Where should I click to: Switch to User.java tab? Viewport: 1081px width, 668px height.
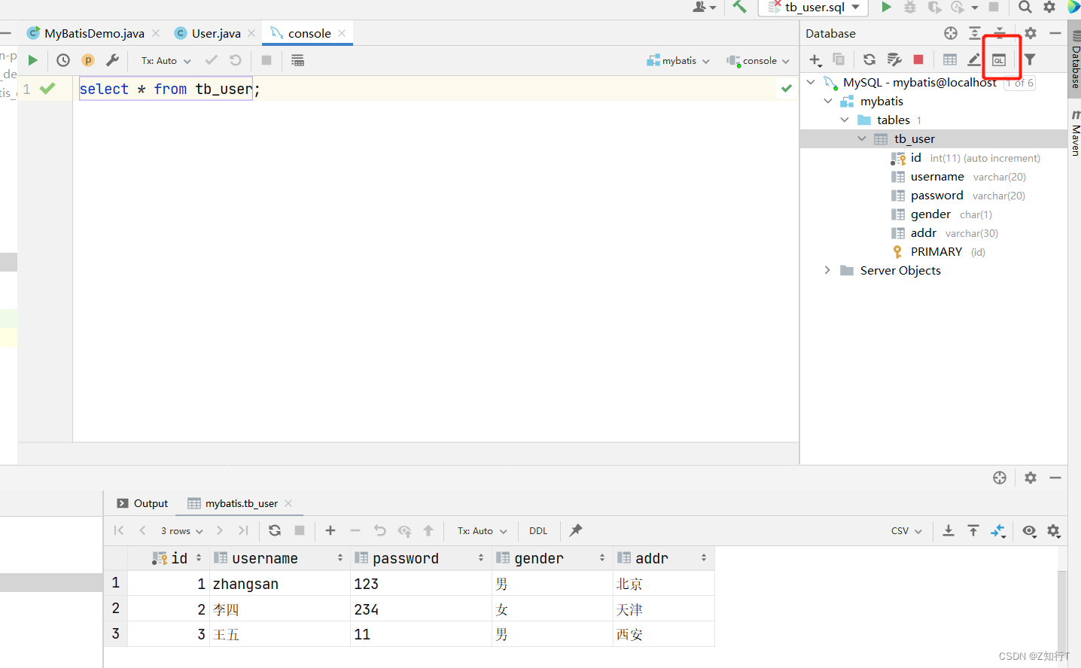coord(216,33)
